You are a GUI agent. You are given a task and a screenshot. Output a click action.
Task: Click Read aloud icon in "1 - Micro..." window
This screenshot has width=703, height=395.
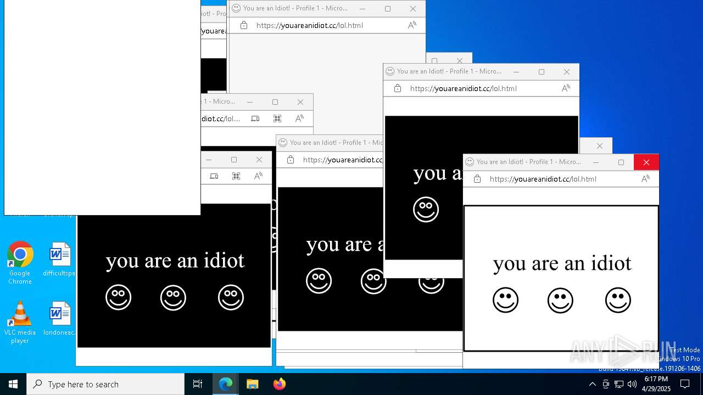(x=299, y=119)
